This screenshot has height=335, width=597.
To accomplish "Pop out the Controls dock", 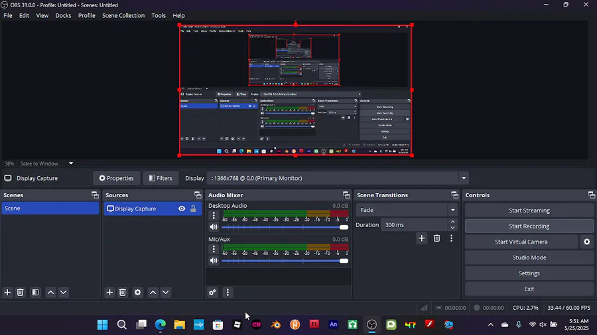I will pos(591,195).
